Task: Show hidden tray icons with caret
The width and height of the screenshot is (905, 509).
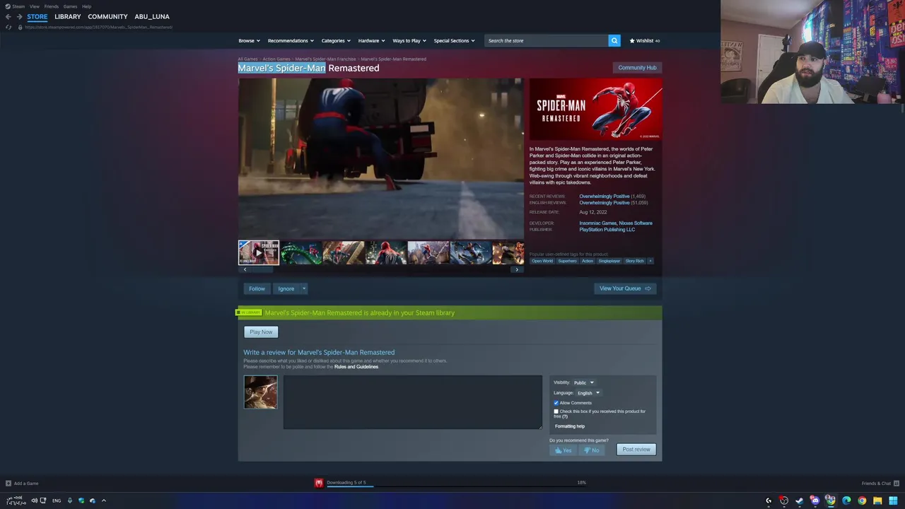Action: [x=104, y=501]
